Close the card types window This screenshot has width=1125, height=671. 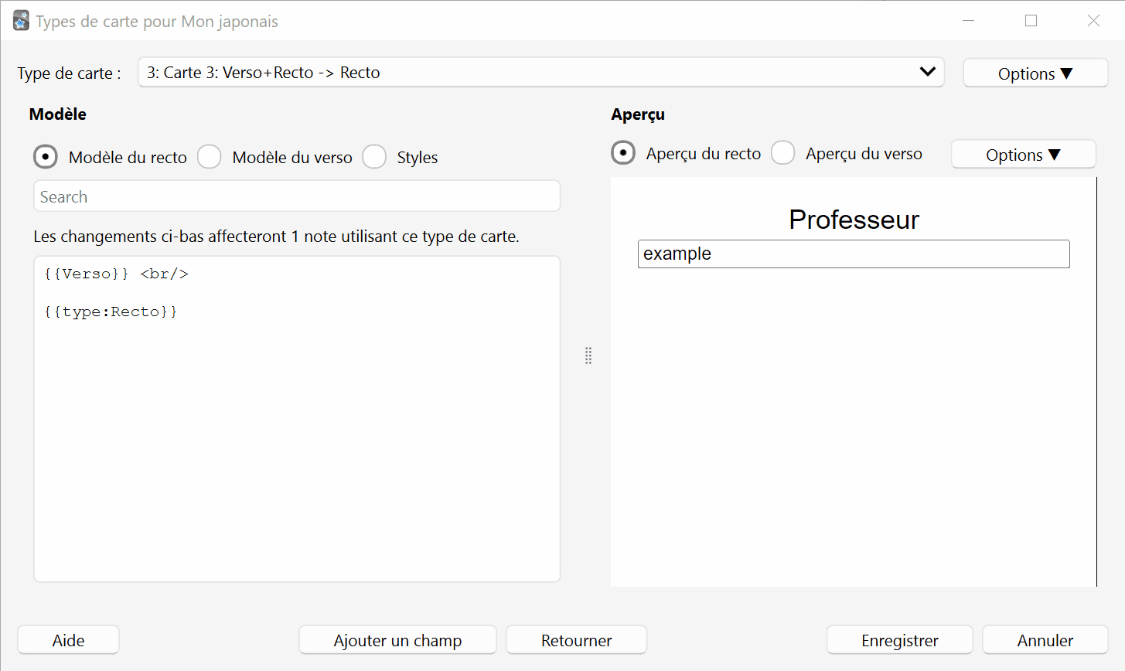[x=1093, y=21]
